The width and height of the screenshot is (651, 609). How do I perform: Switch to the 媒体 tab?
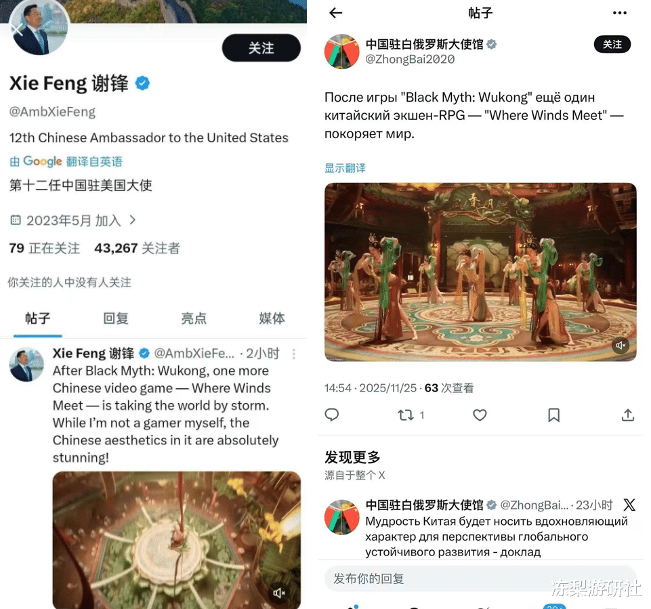(272, 318)
